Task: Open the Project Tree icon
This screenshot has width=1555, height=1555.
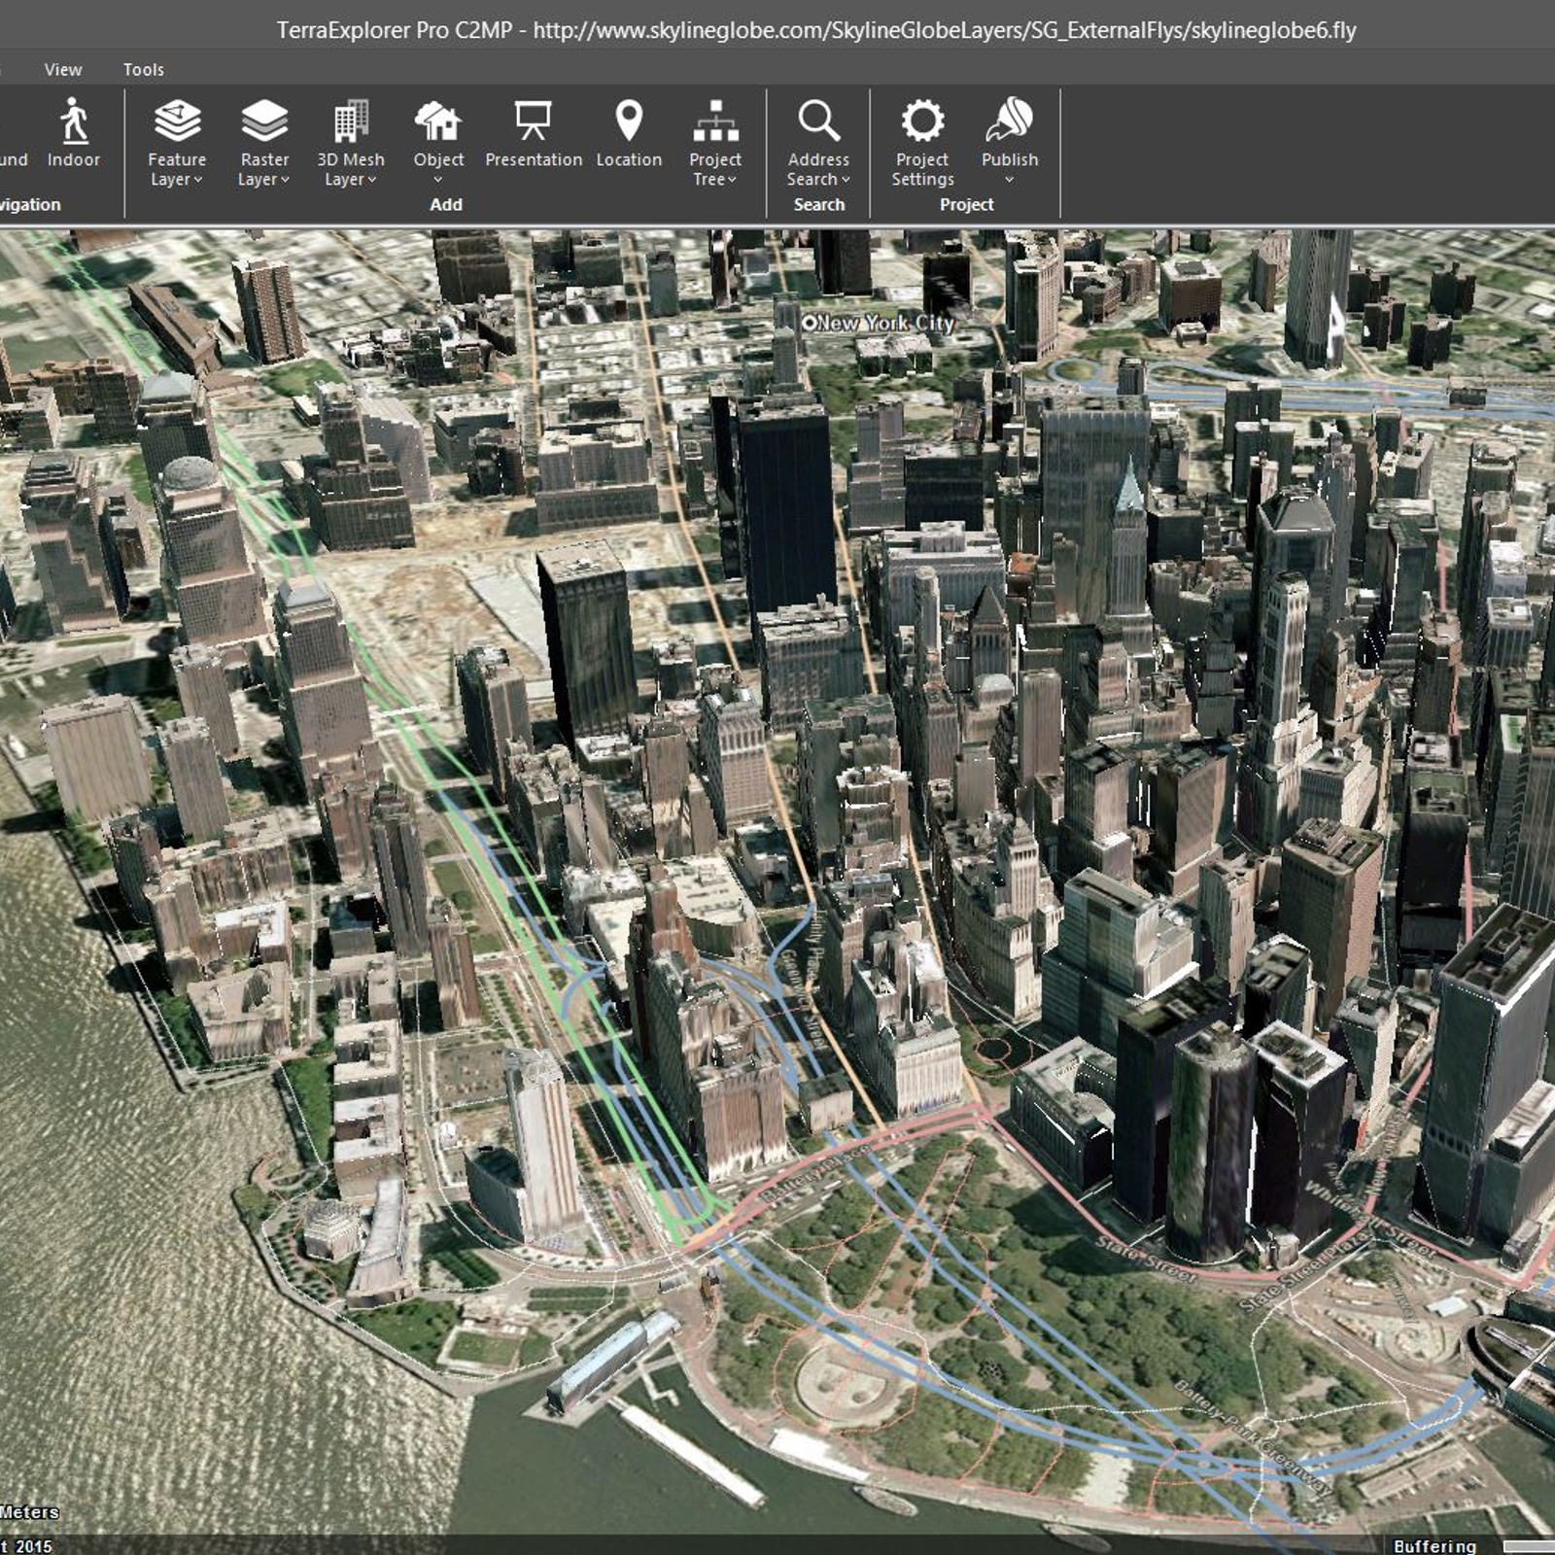Action: coord(715,122)
